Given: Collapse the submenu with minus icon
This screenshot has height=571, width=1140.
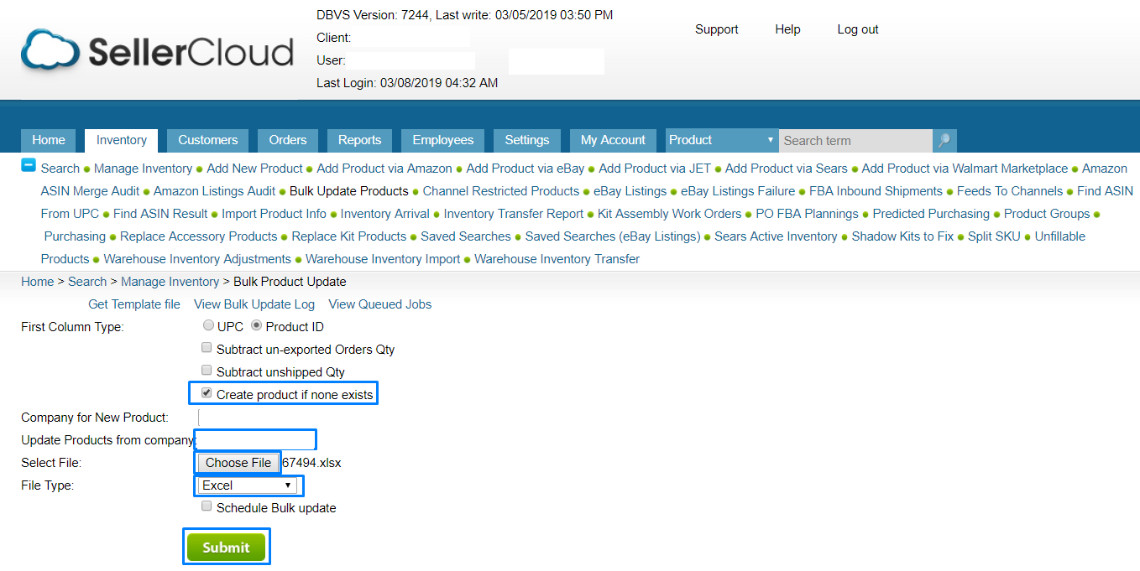Looking at the screenshot, I should 29,165.
